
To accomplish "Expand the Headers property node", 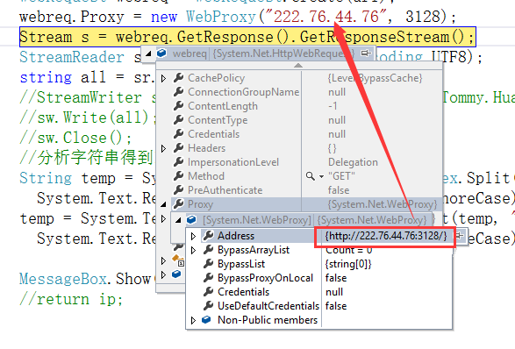I will tap(163, 149).
